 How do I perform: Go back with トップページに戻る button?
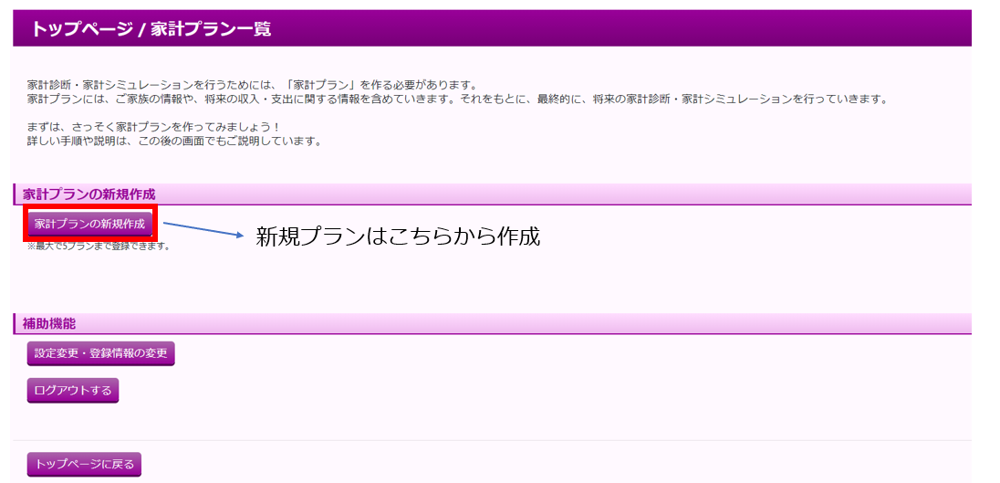pos(84,465)
